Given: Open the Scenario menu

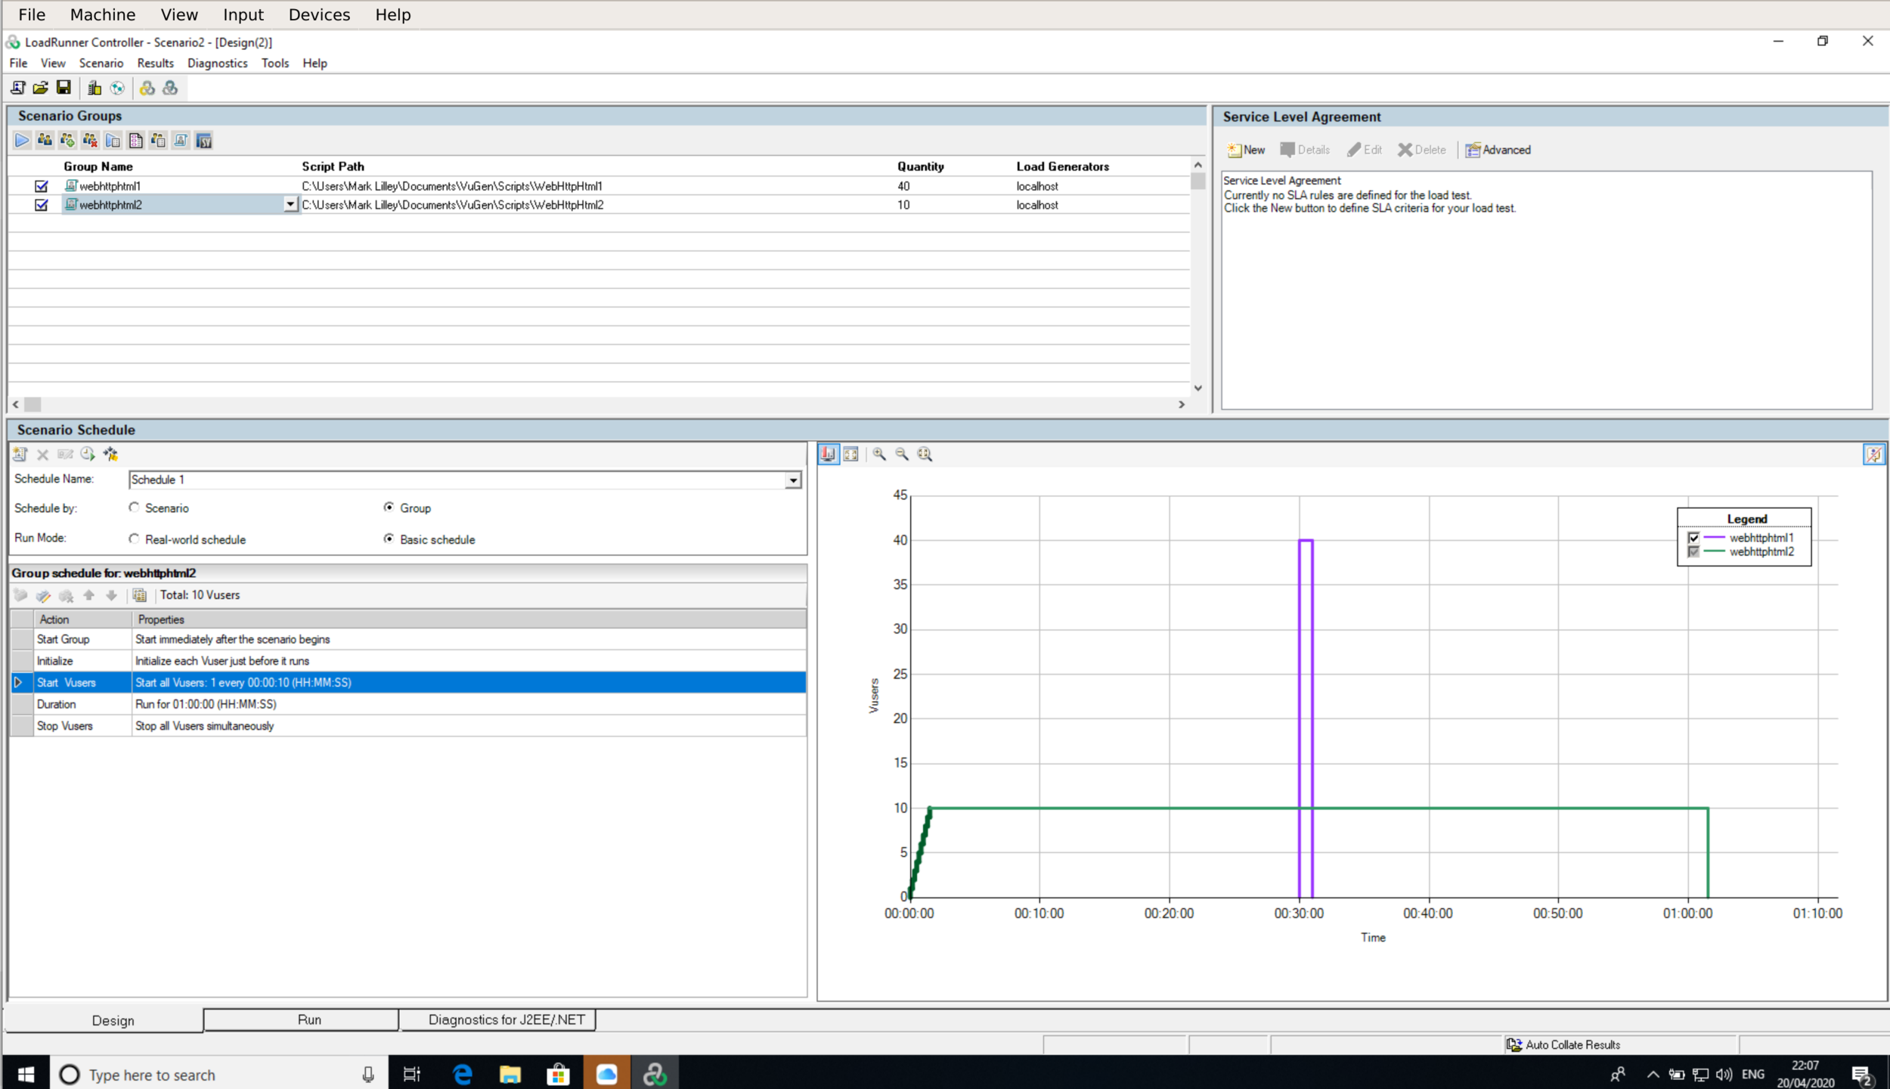Looking at the screenshot, I should (x=101, y=63).
